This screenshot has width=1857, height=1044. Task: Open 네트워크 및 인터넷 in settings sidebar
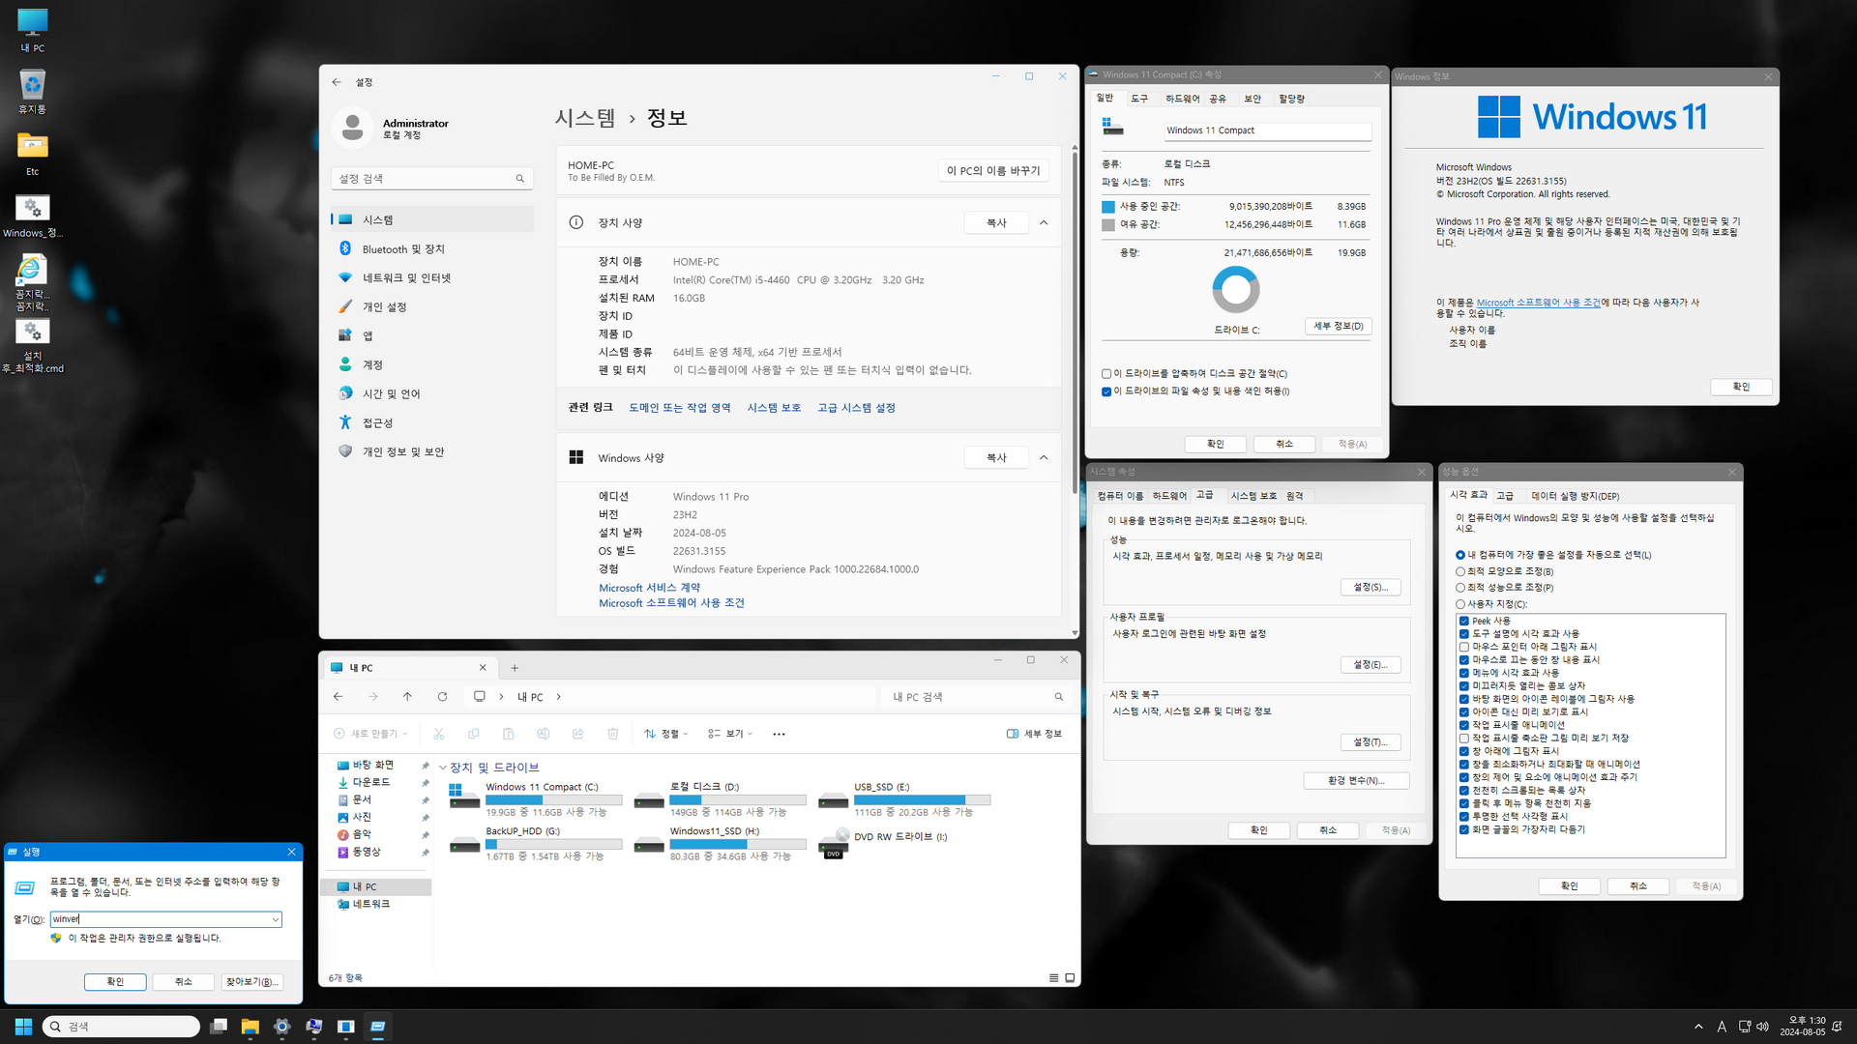pyautogui.click(x=406, y=278)
